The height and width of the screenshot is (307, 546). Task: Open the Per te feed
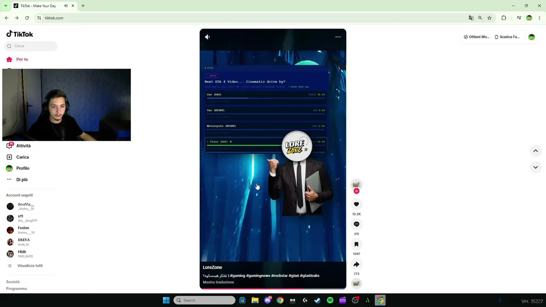click(17, 59)
